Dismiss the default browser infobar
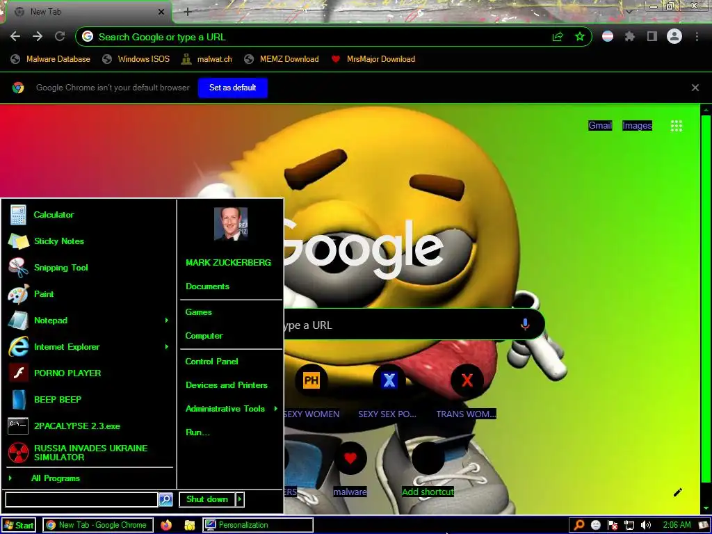Screen dimensions: 712x534 point(695,88)
